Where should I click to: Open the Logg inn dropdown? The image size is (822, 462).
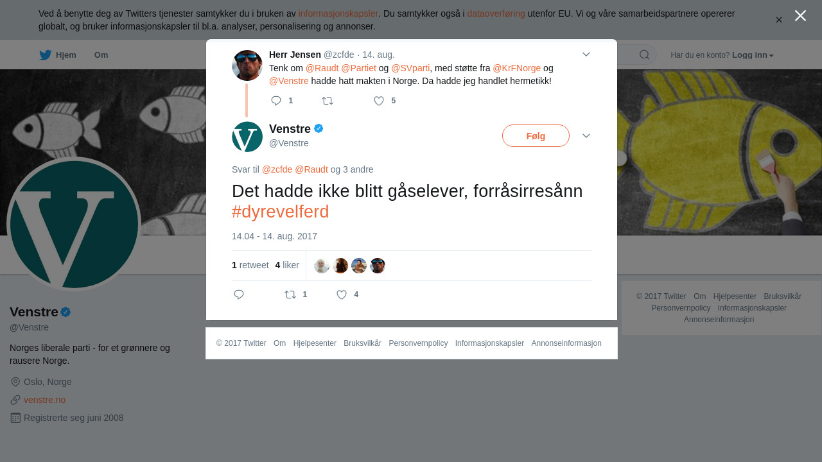[753, 55]
